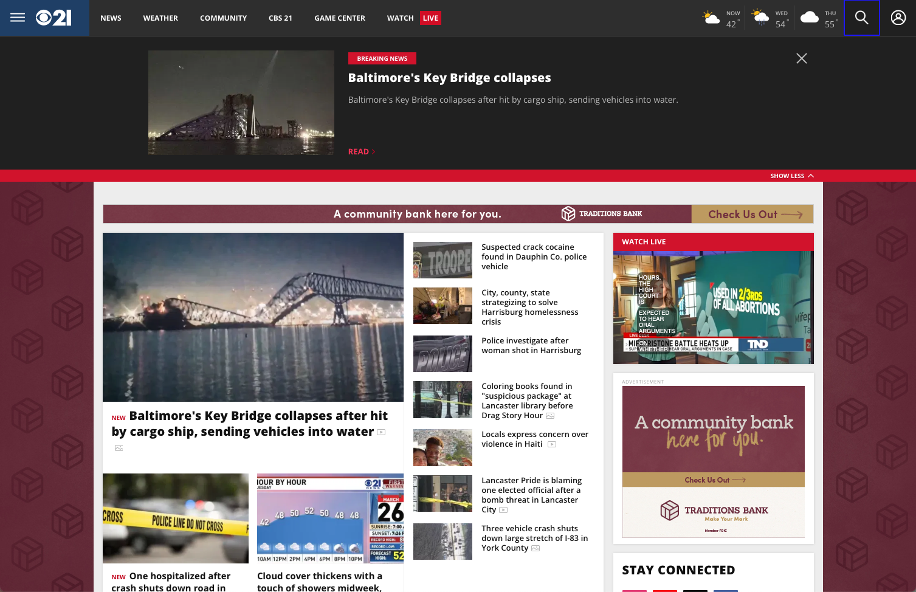Open the I-83 crash aerial thumbnail
This screenshot has height=592, width=916.
[443, 542]
